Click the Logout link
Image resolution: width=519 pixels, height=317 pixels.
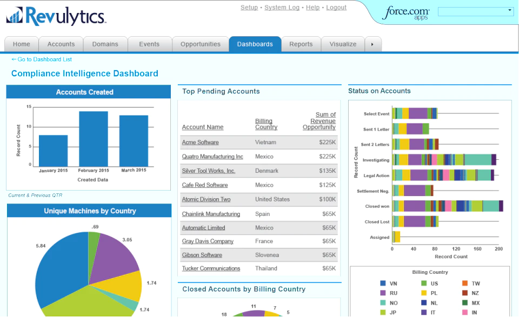click(x=336, y=7)
